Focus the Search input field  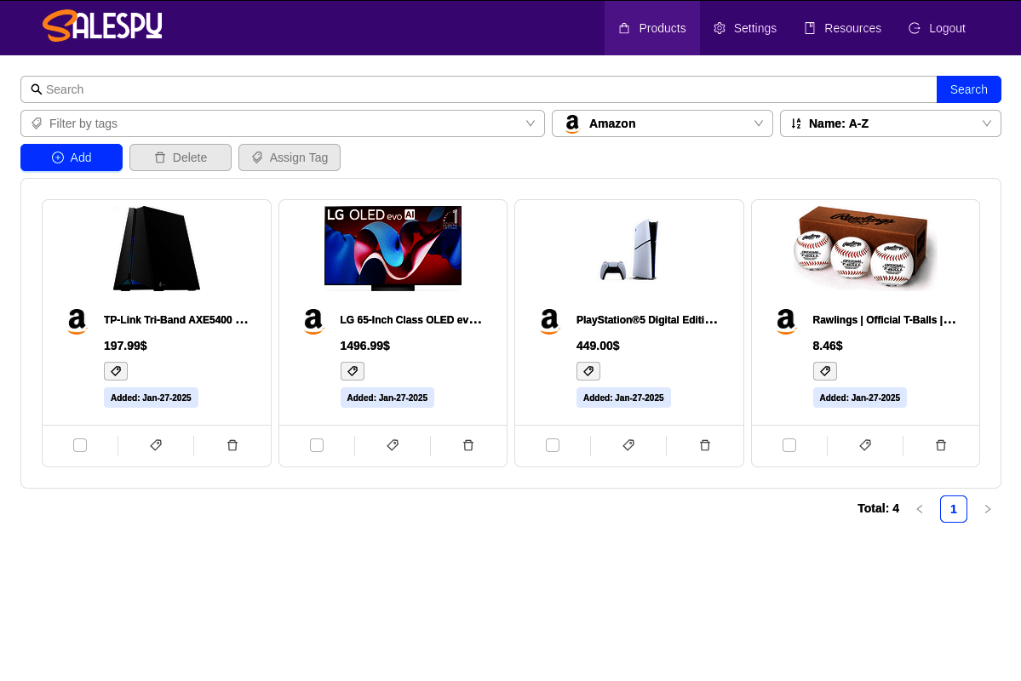pos(479,89)
